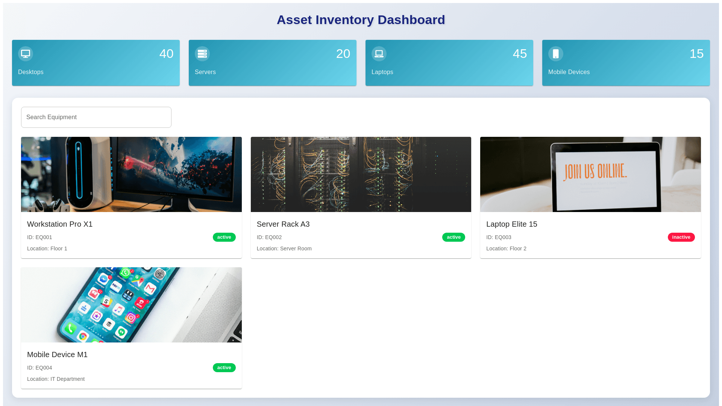This screenshot has height=406, width=722.
Task: Click the desktop monitor icon
Action: pos(26,54)
